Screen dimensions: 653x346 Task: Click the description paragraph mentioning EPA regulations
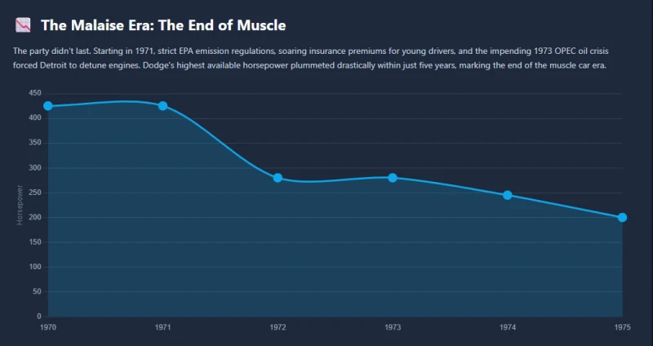(311, 58)
